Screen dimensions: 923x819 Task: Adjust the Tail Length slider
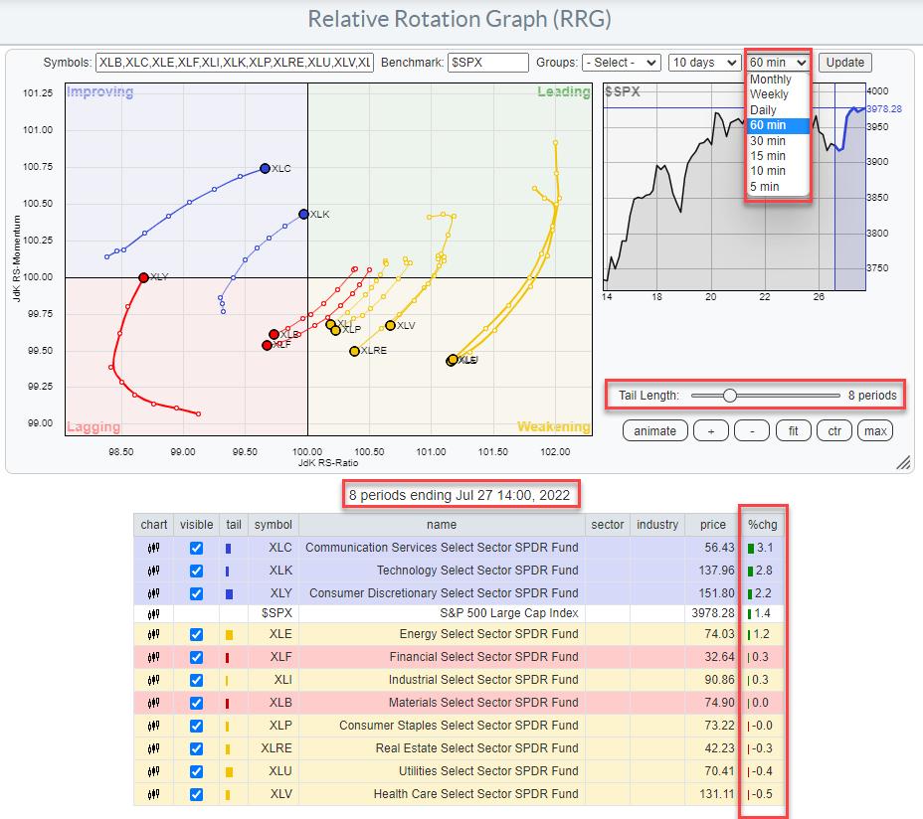(730, 396)
